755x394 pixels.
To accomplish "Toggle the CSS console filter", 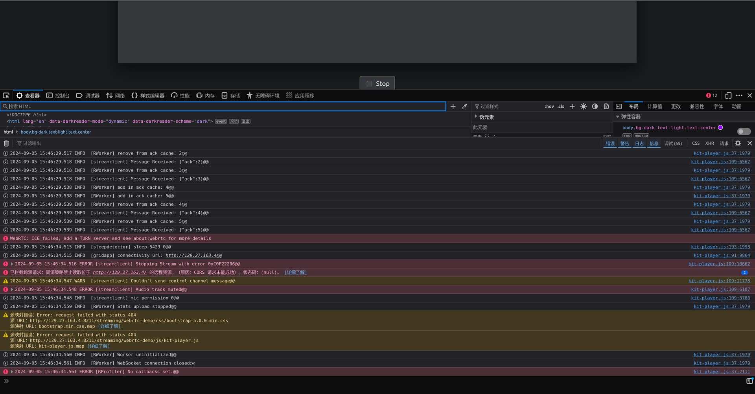I will coord(696,144).
